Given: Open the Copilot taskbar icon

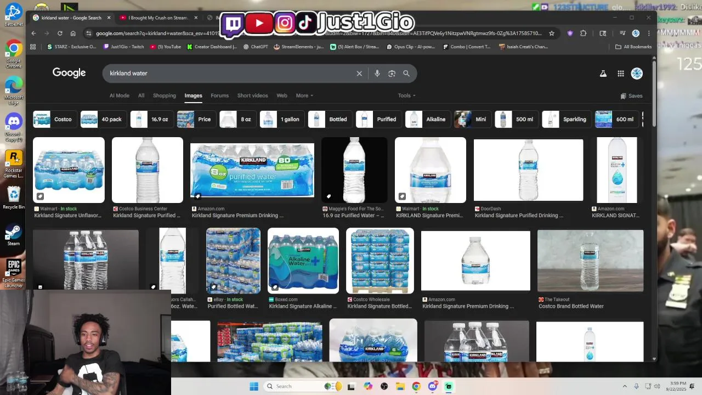Looking at the screenshot, I should pos(367,386).
